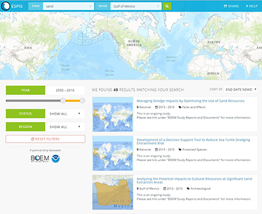The width and height of the screenshot is (262, 214).
Task: Open Sea Turtle Dredging Entrainment Risk link
Action: point(193,141)
